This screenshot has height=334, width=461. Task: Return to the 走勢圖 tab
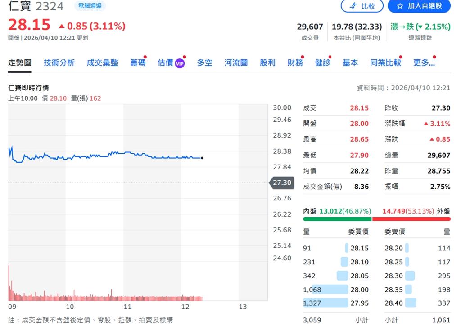click(20, 63)
